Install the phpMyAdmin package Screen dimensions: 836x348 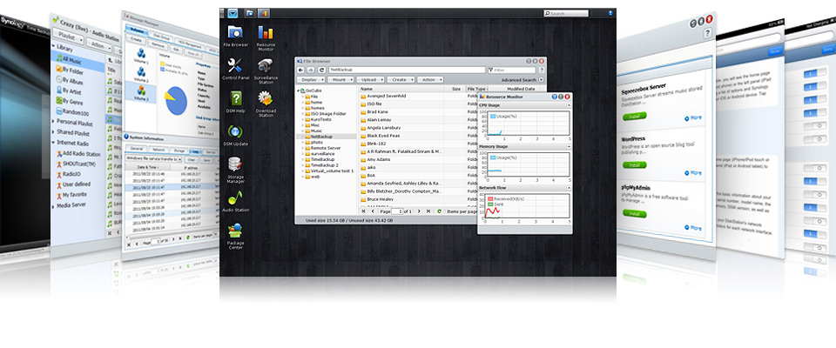click(635, 214)
